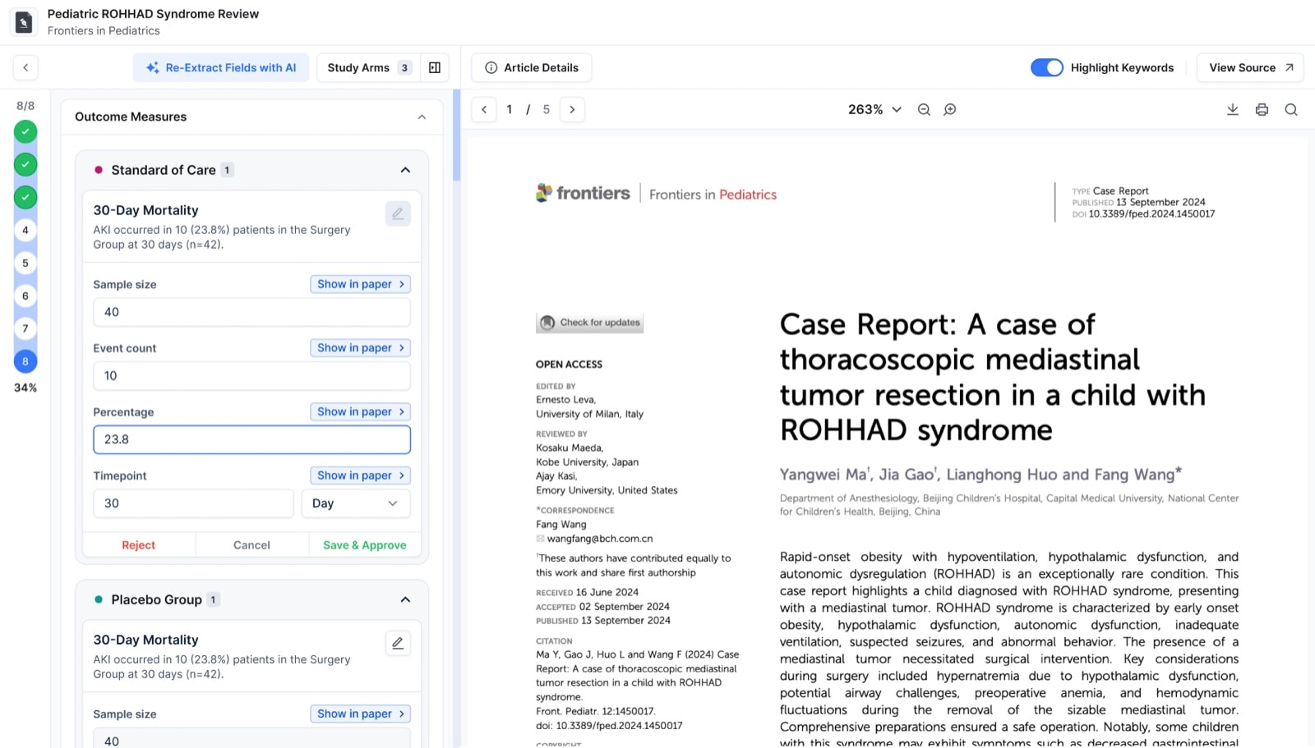
Task: Open the split panel layout icon
Action: click(435, 67)
